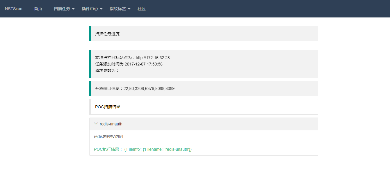Go to the 首页 home page

click(38, 9)
